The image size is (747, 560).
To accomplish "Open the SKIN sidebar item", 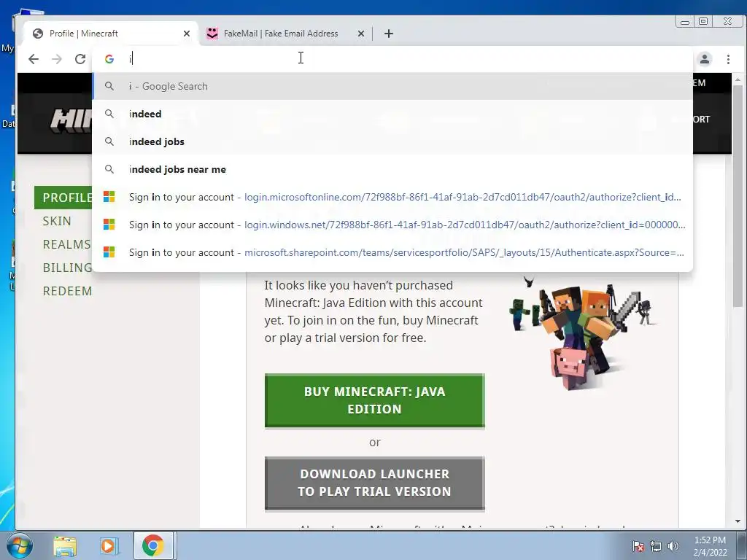I will coord(57,221).
